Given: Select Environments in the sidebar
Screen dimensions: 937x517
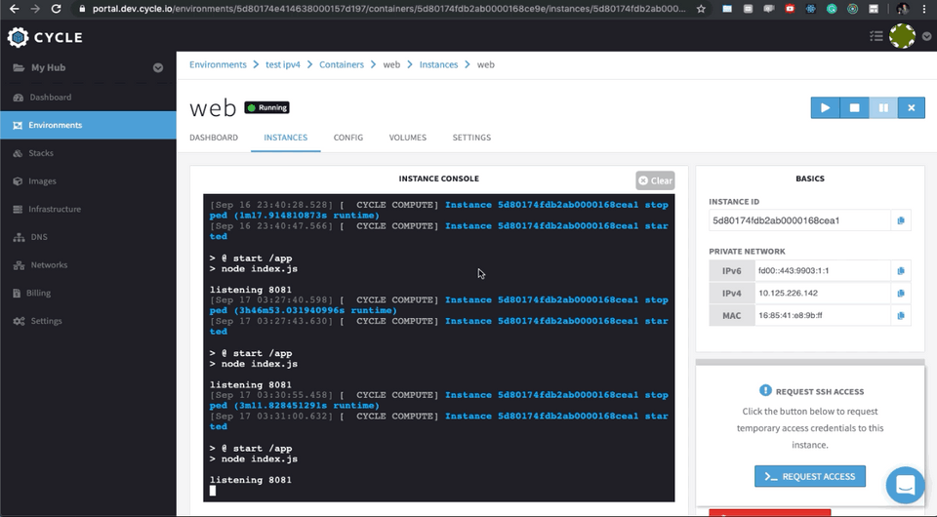Looking at the screenshot, I should click(89, 126).
